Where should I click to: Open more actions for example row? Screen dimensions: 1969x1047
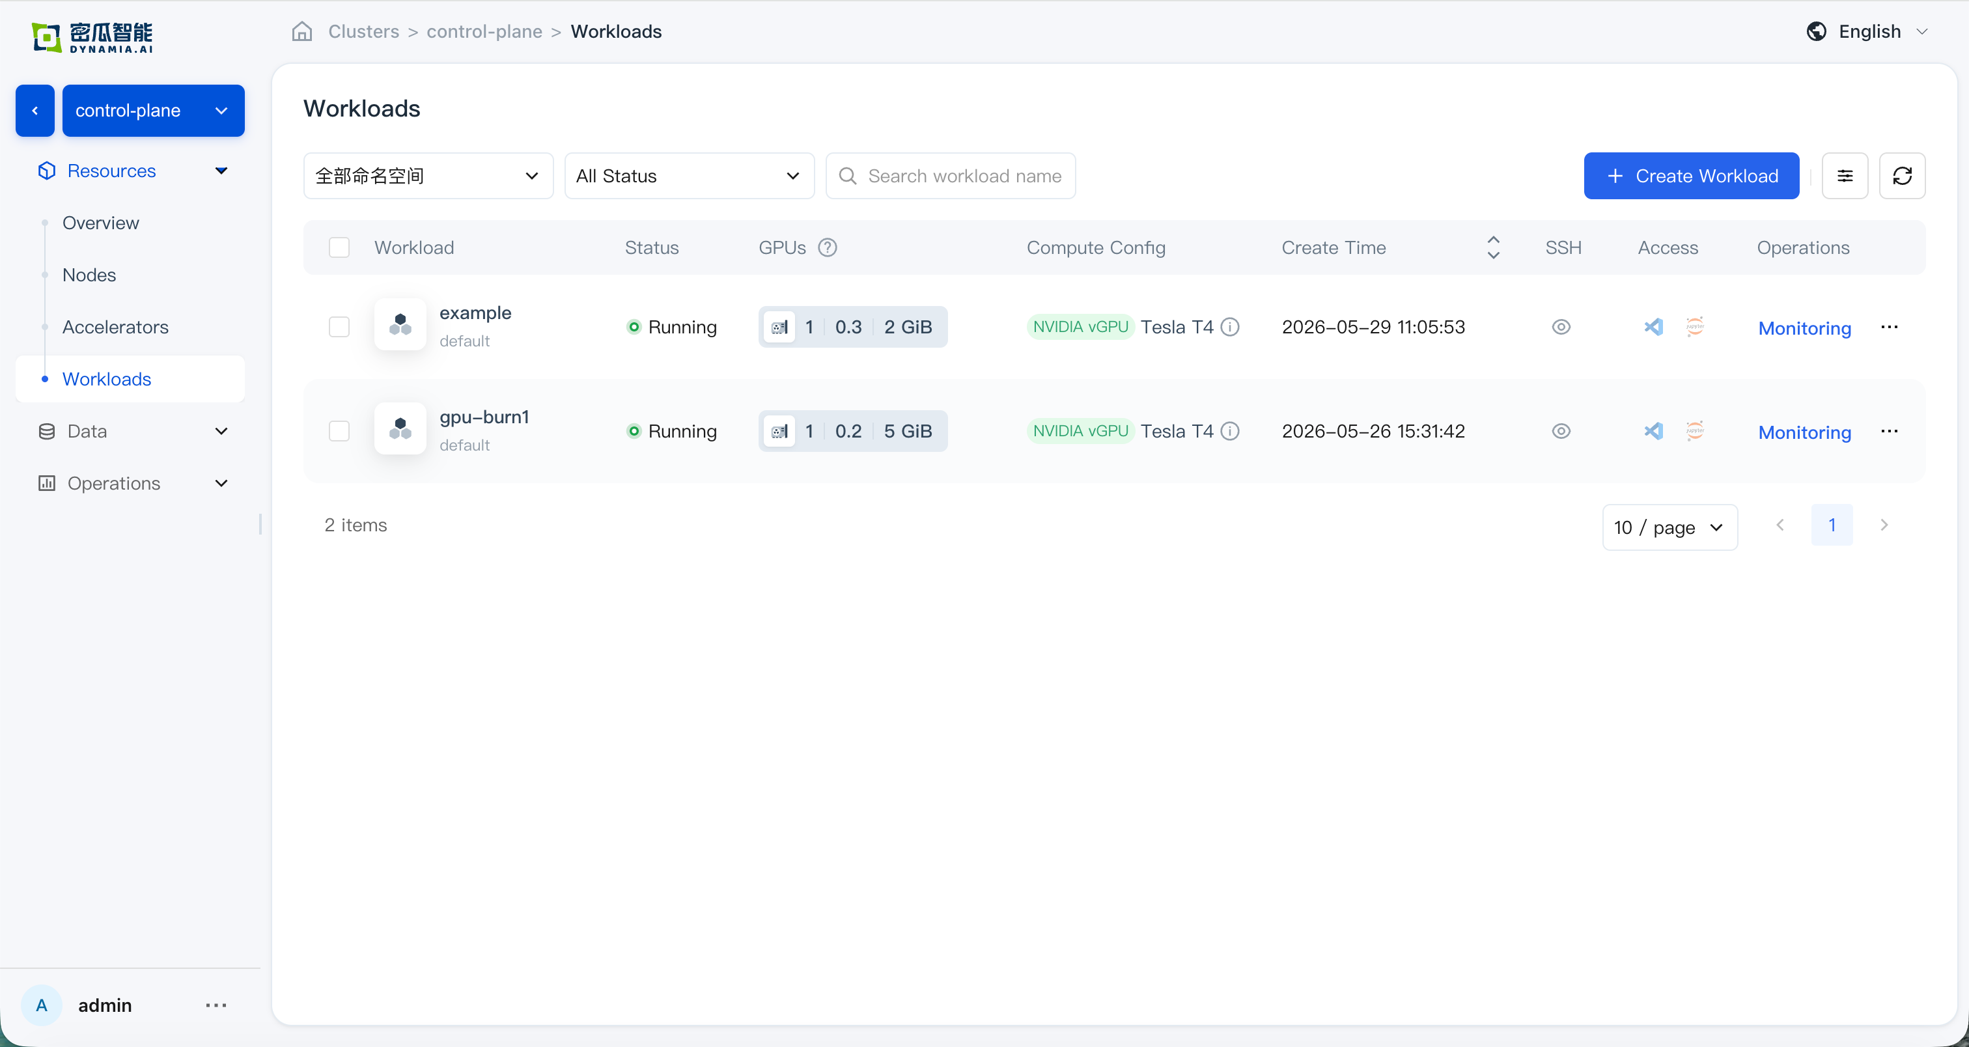coord(1889,327)
